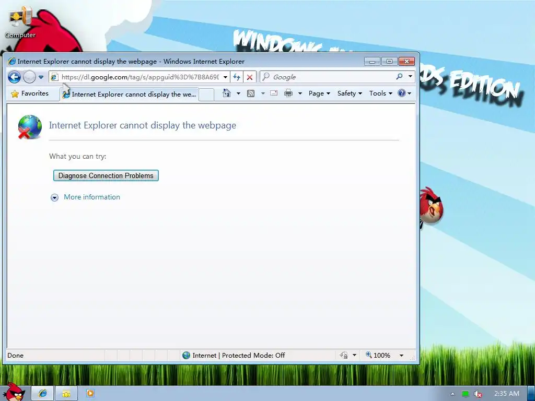
Task: Close the Internet Explorer window
Action: coord(406,62)
